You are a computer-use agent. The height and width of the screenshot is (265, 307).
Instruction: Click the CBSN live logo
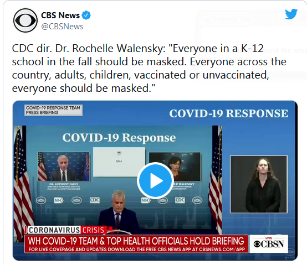(268, 243)
